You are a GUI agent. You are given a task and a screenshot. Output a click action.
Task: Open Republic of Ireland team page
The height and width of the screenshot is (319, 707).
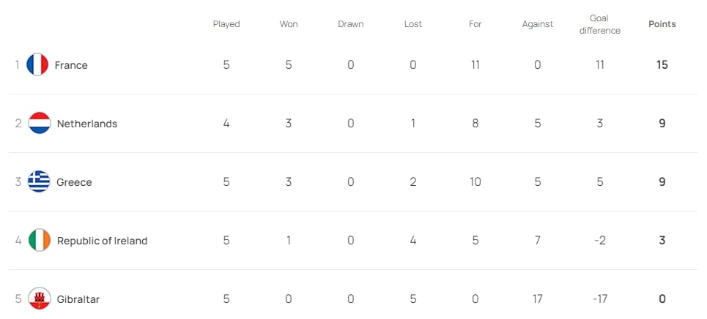(102, 241)
